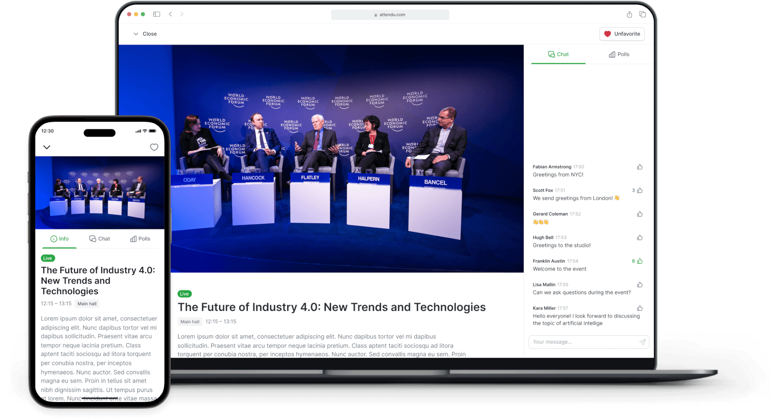Viewport: 771px width, 419px height.
Task: Go forward in the browser
Action: (182, 14)
